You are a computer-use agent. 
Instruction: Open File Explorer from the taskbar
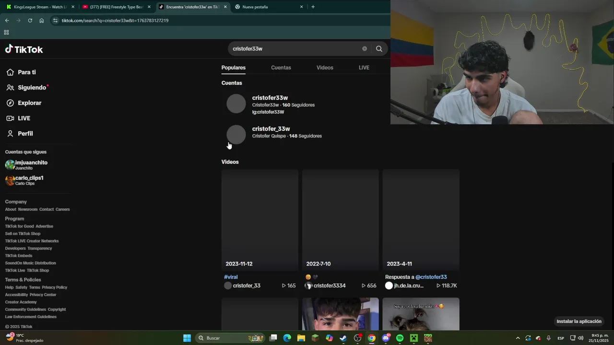(301, 338)
